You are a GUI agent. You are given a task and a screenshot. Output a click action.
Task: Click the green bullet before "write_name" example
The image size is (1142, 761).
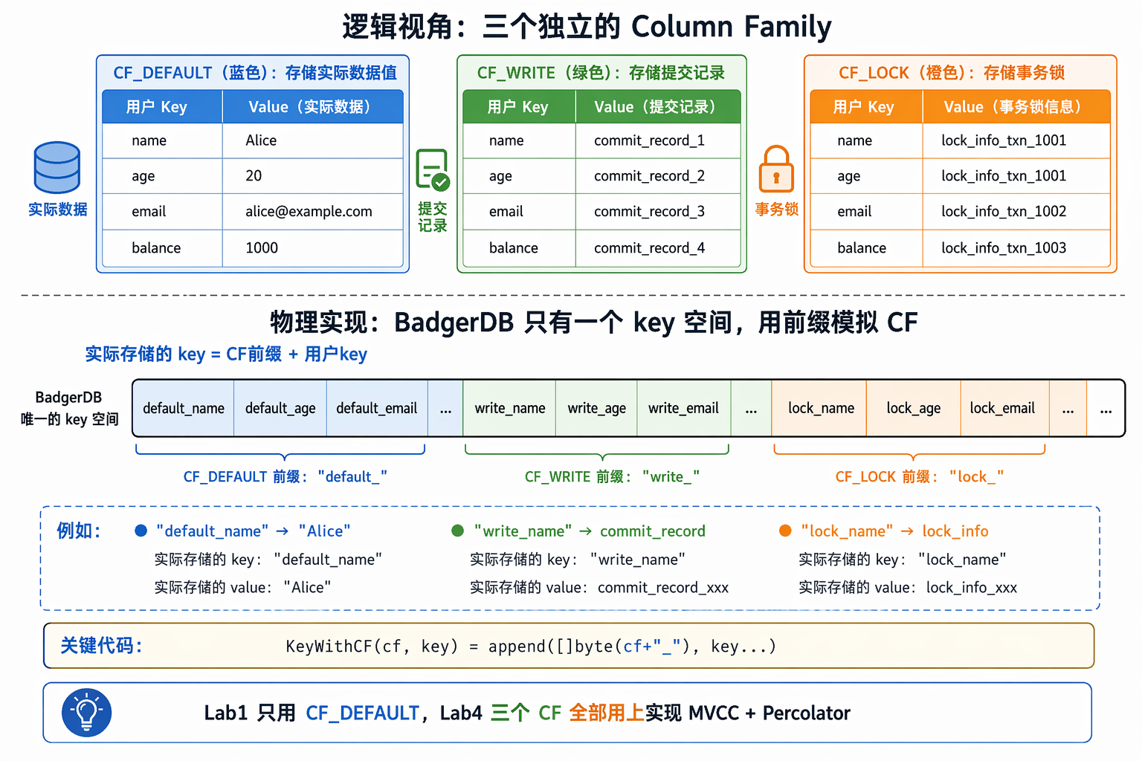[x=458, y=531]
